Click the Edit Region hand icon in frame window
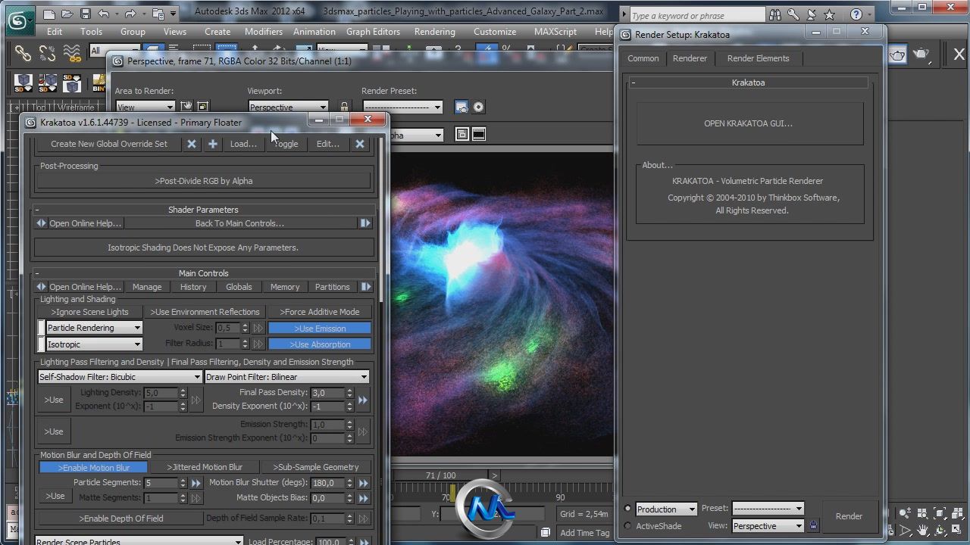Image resolution: width=970 pixels, height=545 pixels. point(186,107)
